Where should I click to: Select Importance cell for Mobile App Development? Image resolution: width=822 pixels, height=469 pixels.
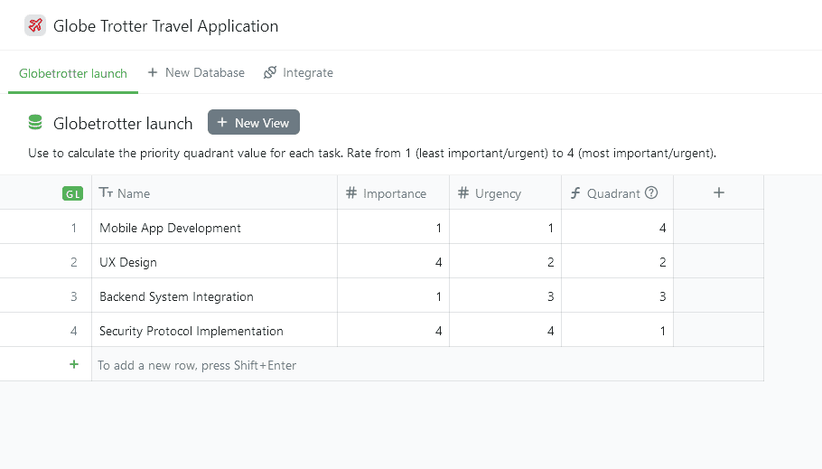393,227
